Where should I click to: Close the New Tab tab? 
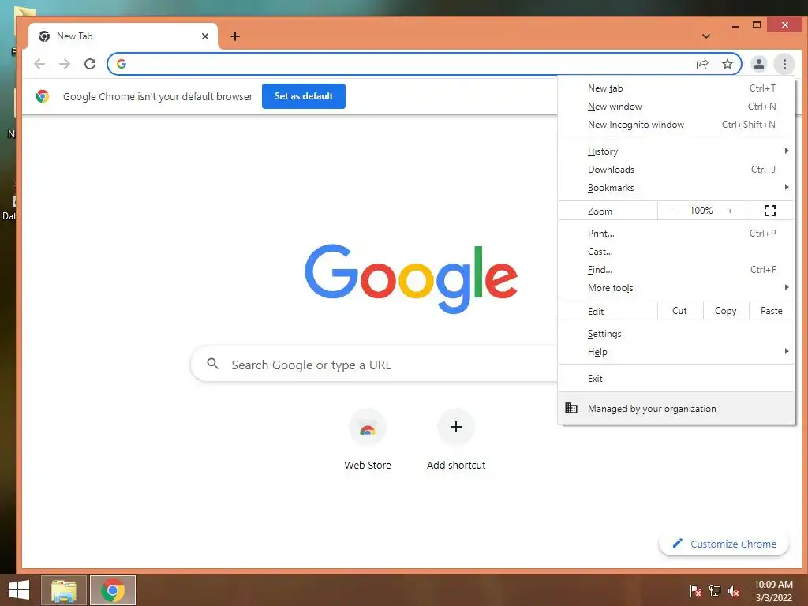[204, 36]
